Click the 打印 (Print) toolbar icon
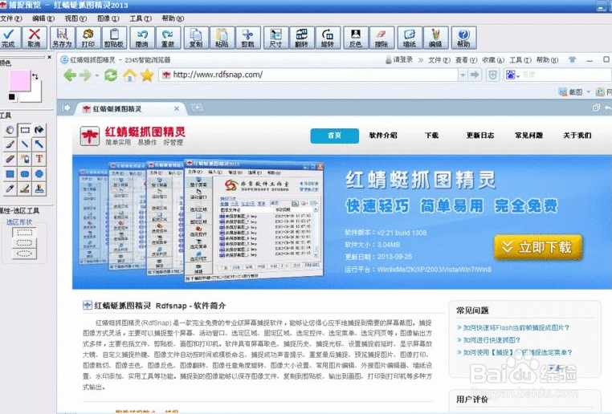The height and width of the screenshot is (414, 612). [88, 38]
